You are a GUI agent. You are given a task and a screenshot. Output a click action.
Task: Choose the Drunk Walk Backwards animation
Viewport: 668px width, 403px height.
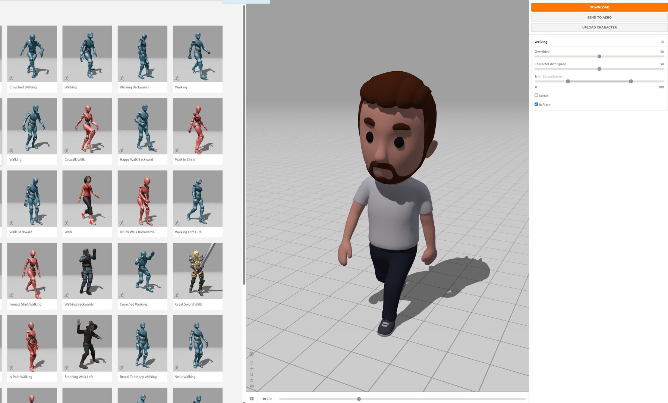pos(142,204)
